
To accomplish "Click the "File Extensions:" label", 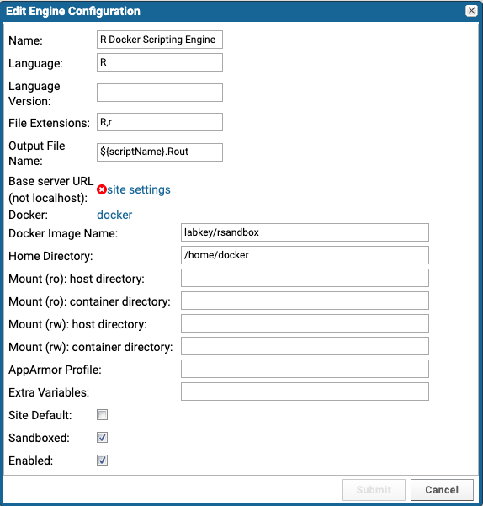I will 49,123.
